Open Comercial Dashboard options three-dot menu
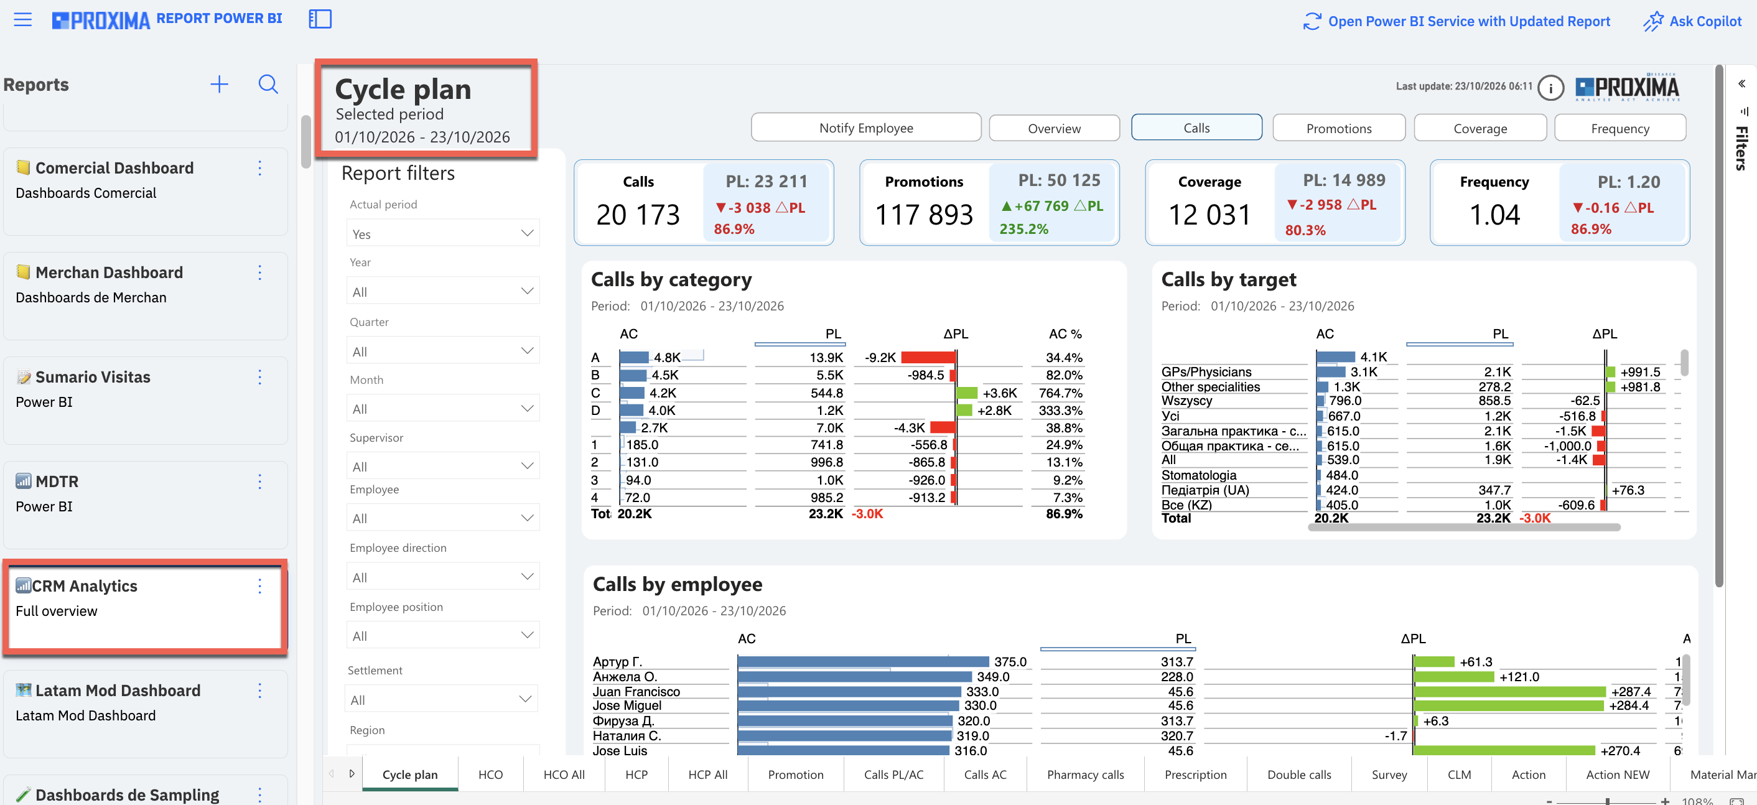Screen dimensions: 1757x805 pos(260,169)
